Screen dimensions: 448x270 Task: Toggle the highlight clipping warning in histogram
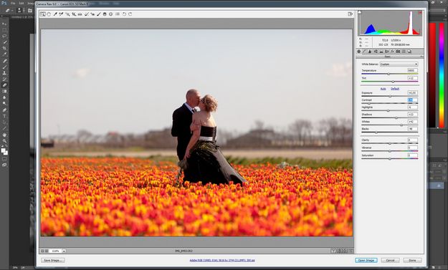click(420, 13)
